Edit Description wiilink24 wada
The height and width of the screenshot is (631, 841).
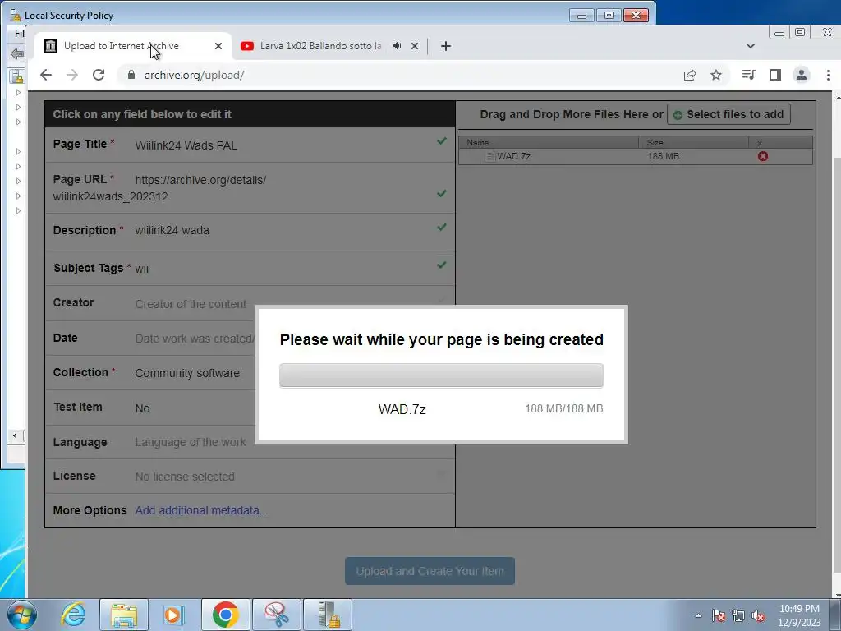(172, 230)
